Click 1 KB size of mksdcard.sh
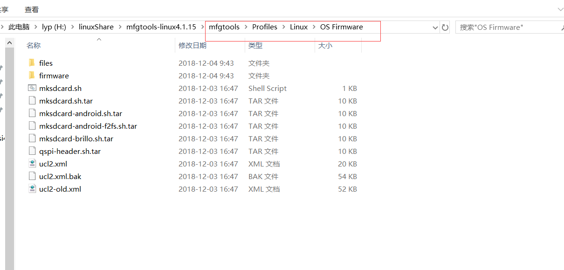 (350, 88)
